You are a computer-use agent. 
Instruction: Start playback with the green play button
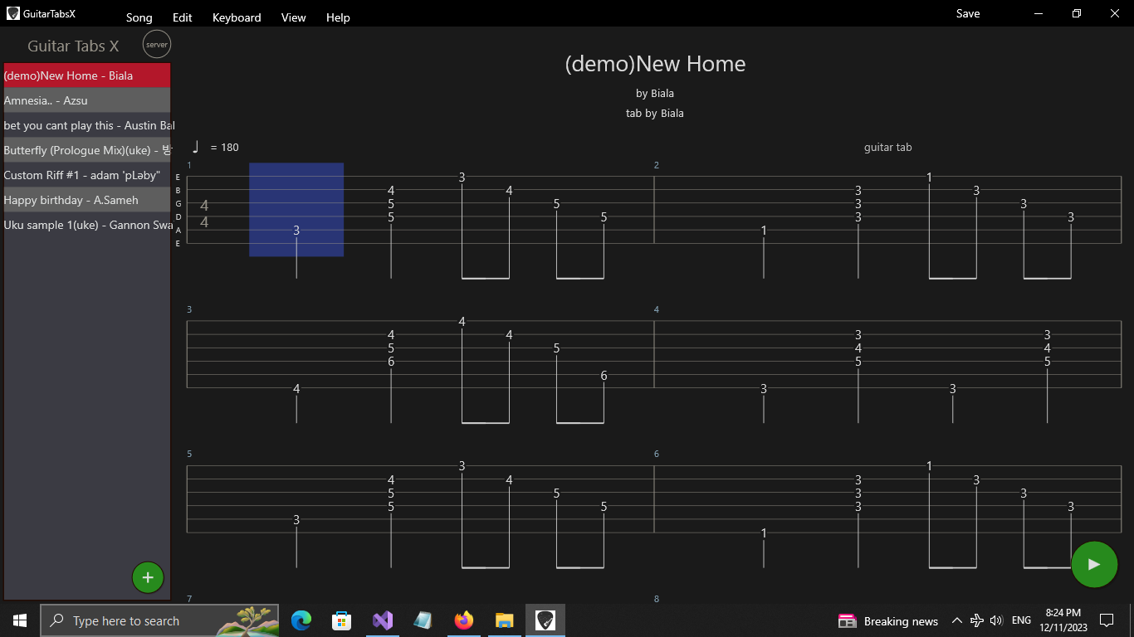[x=1094, y=564]
